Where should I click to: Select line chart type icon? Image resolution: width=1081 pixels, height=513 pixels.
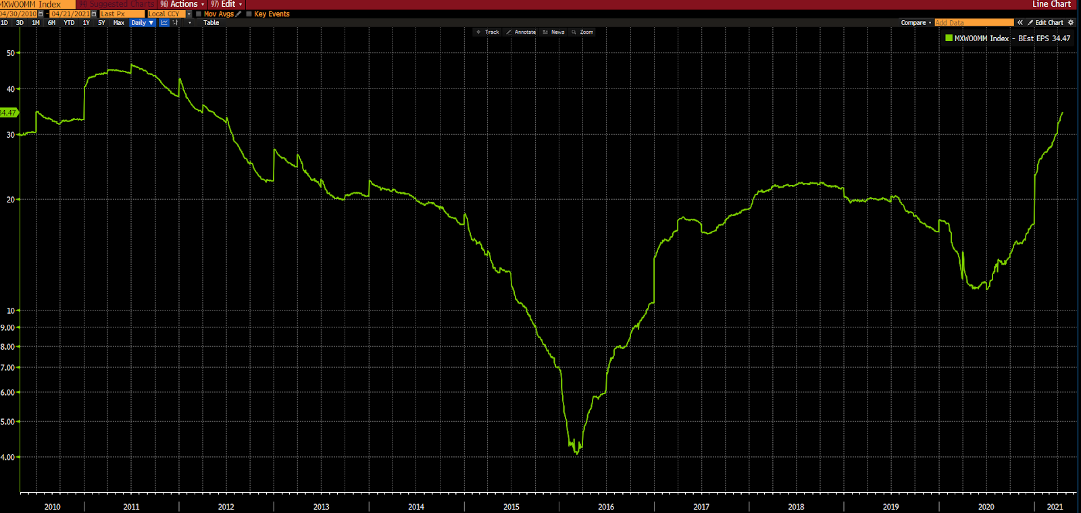164,22
